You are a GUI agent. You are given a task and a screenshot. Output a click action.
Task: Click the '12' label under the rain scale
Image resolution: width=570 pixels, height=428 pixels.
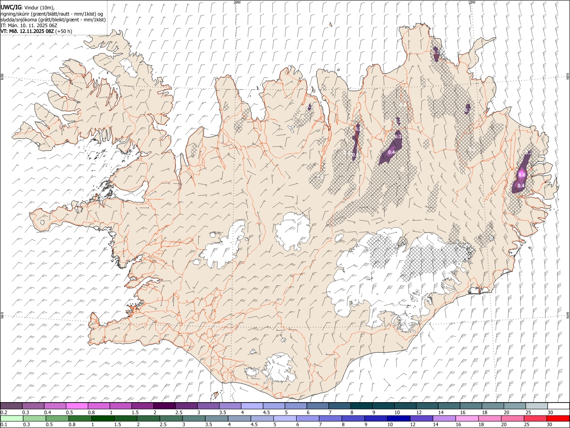(413, 425)
